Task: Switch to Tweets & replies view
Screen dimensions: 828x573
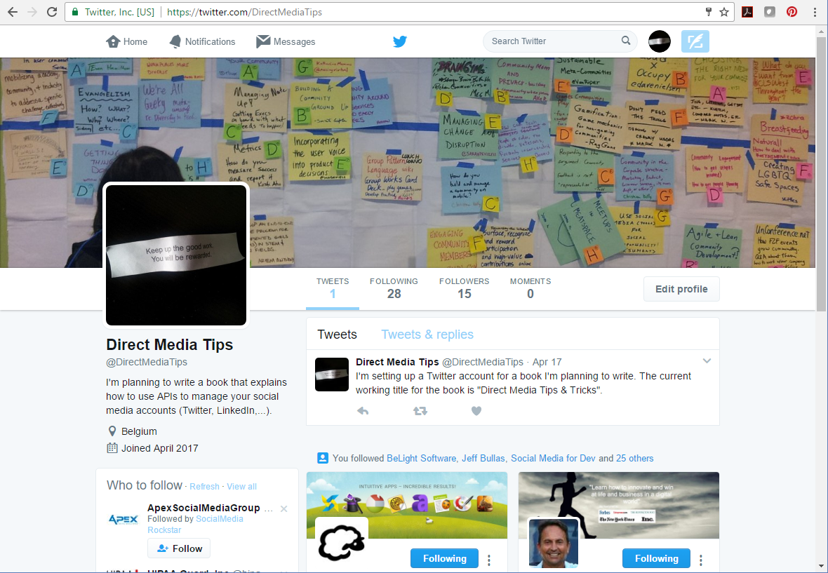Action: click(427, 335)
